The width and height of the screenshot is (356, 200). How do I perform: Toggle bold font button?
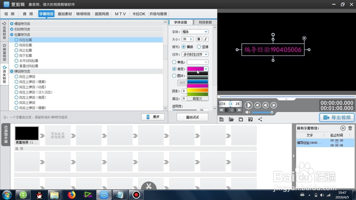tap(199, 39)
